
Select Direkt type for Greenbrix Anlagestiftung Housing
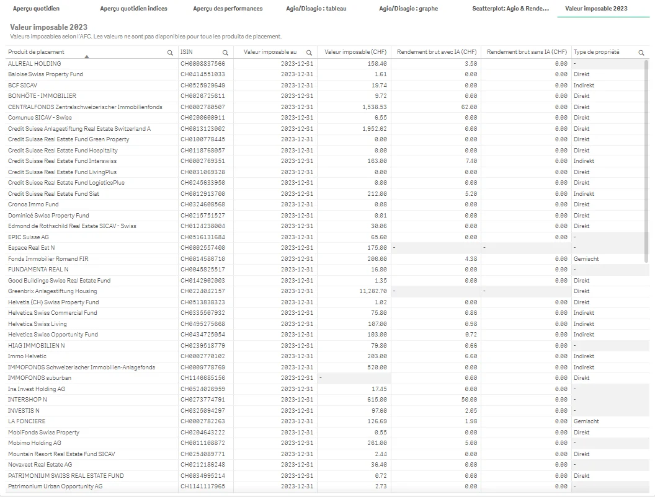tap(581, 291)
